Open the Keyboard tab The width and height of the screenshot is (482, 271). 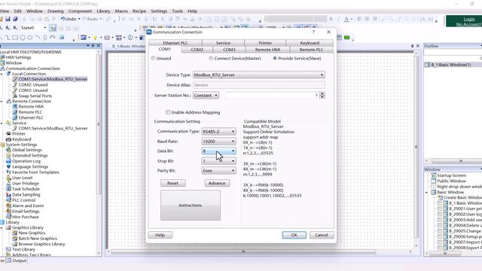click(x=310, y=43)
